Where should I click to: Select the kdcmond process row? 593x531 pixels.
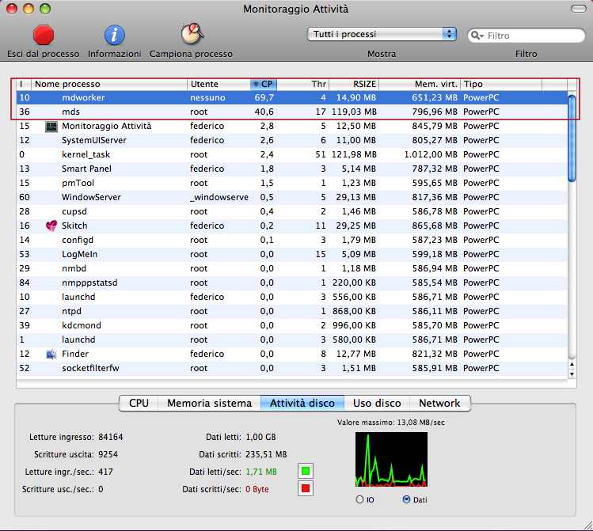click(292, 325)
